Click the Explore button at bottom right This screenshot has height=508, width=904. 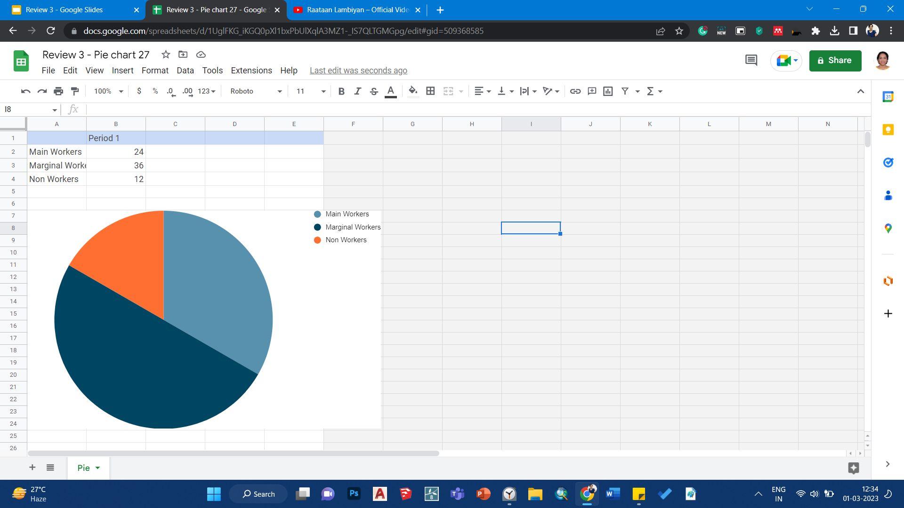853,468
